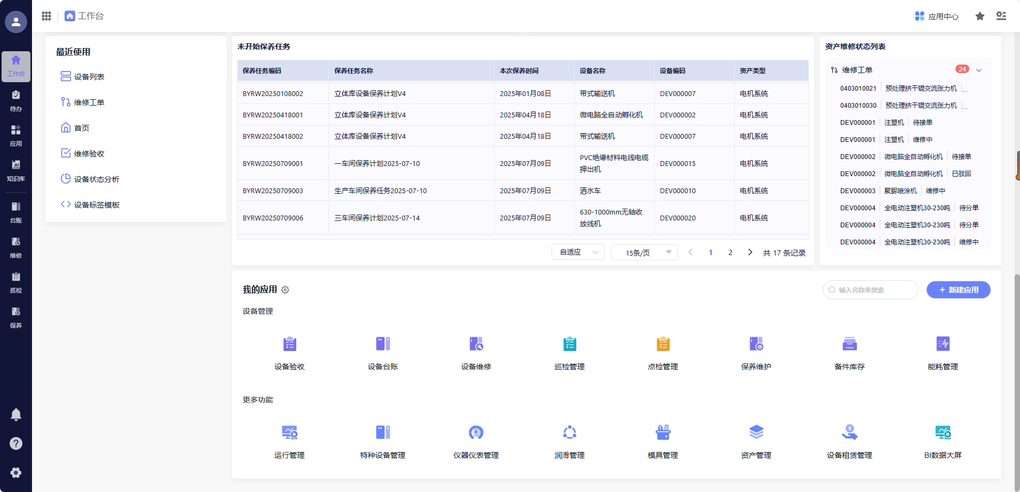The image size is (1020, 492).
Task: Open the gear settings beside 我的应用
Action: [x=285, y=290]
